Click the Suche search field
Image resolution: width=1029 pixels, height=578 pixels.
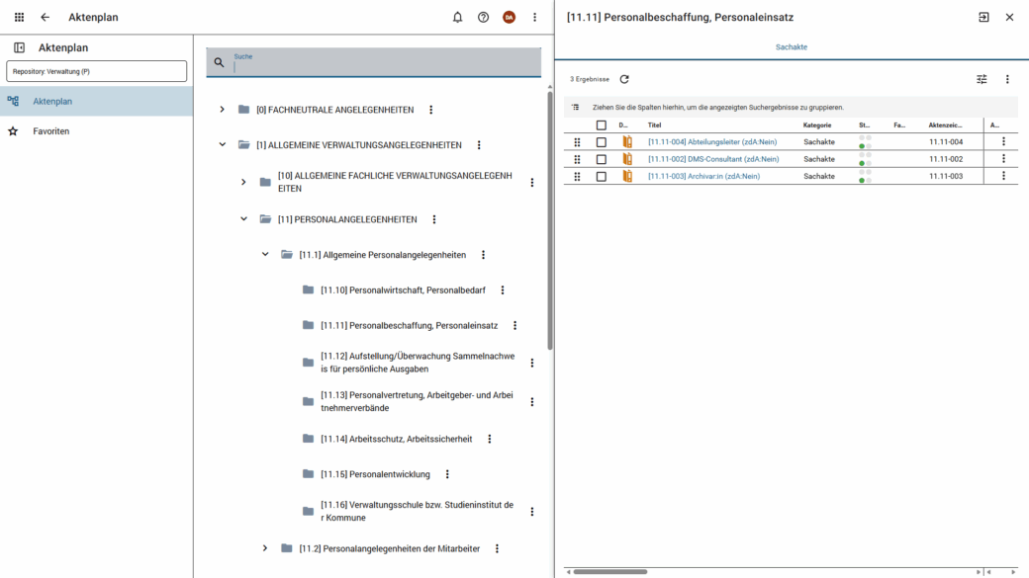click(x=384, y=66)
